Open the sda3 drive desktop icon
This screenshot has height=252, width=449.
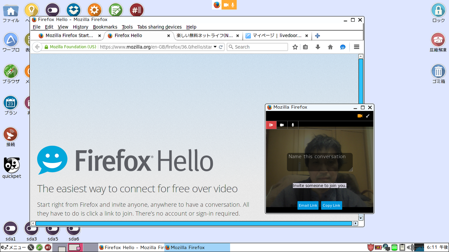coord(32,229)
